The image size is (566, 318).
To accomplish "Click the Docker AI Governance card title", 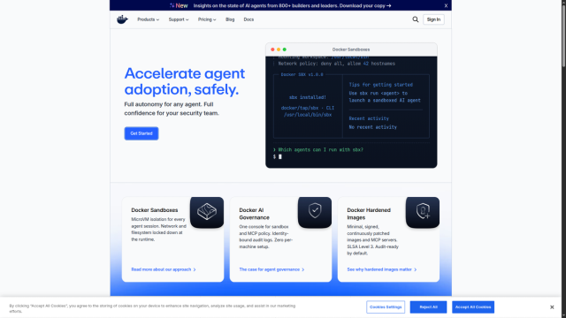I will [x=254, y=214].
